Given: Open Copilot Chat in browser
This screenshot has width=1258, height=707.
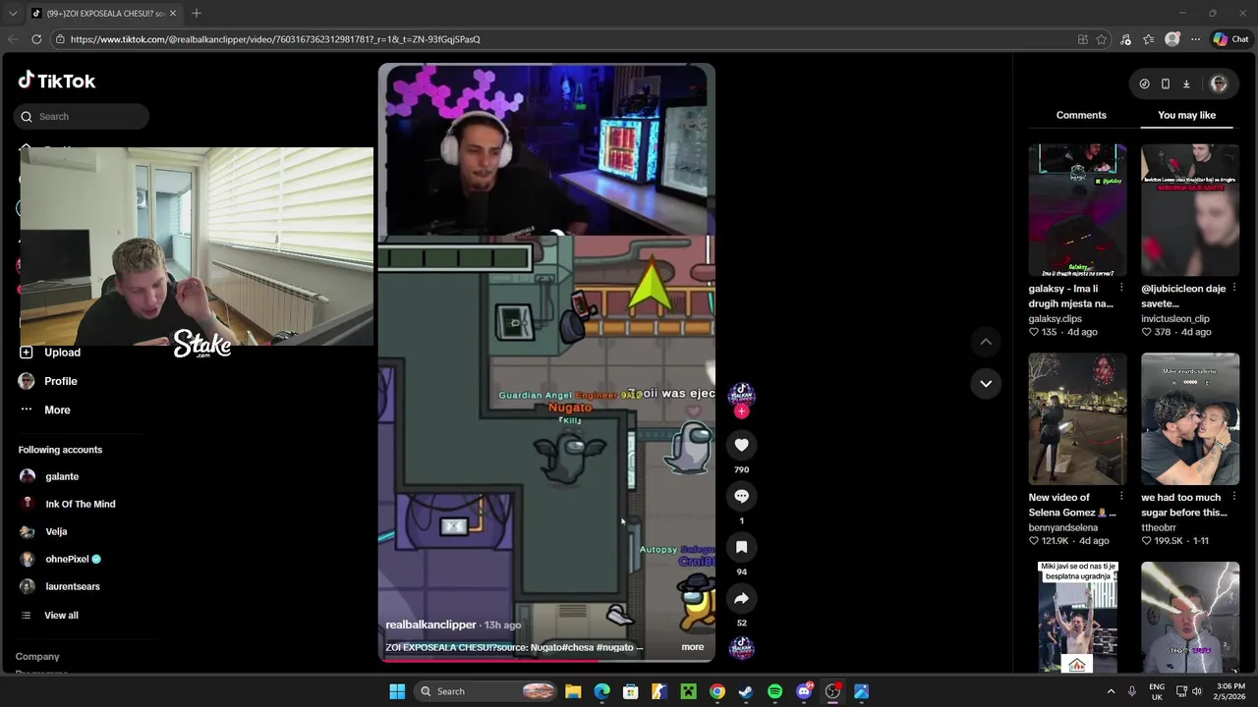Looking at the screenshot, I should click(1230, 39).
